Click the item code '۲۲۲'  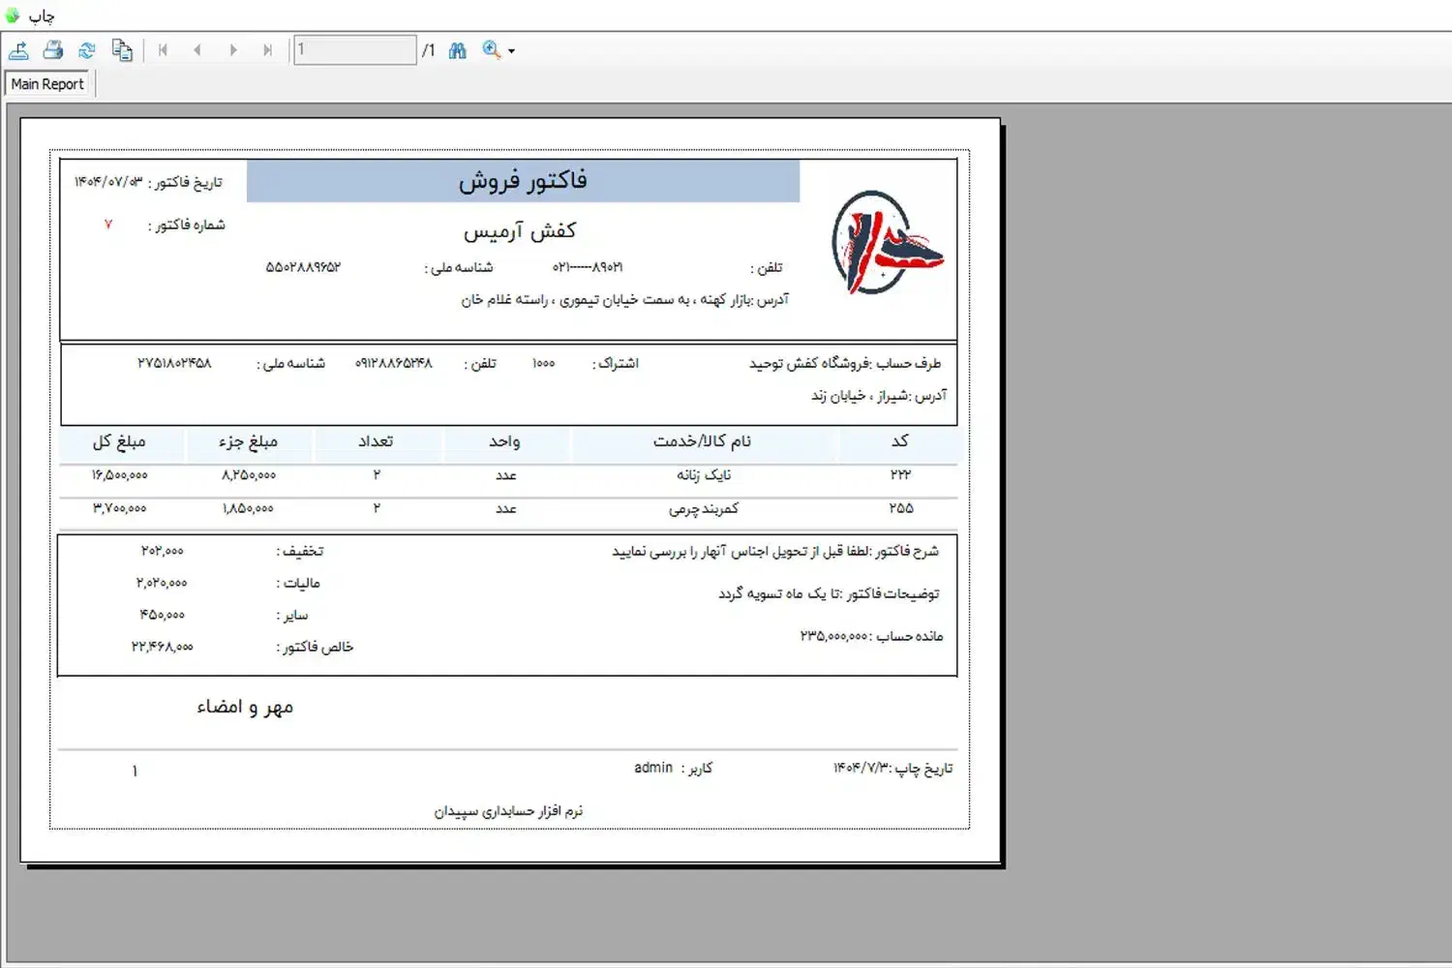(x=901, y=474)
